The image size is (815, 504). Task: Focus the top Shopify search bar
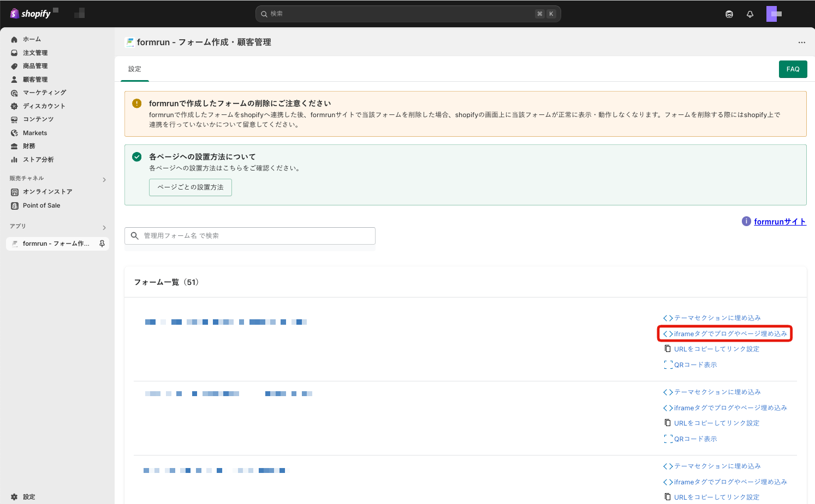tap(408, 14)
